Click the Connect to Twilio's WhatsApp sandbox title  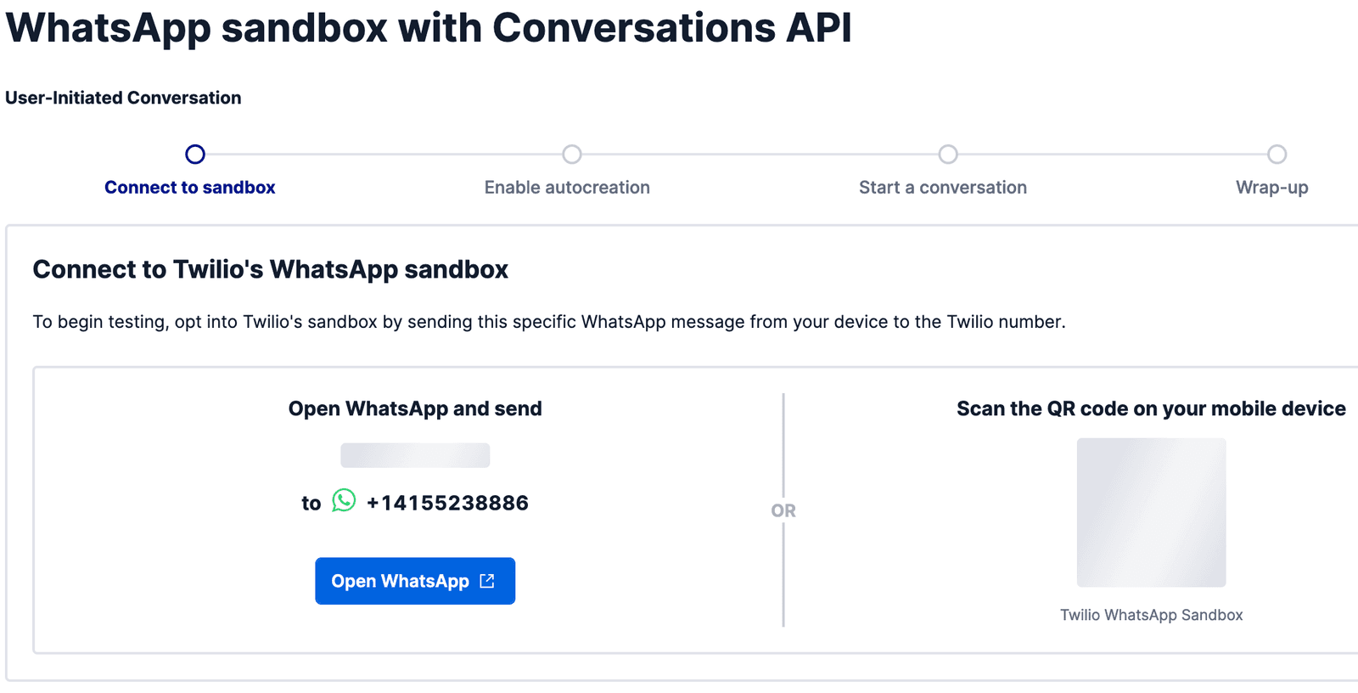[270, 269]
